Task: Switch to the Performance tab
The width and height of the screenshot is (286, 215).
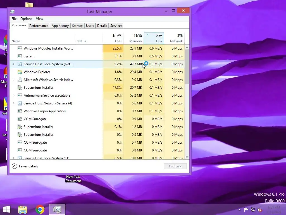Action: tap(39, 26)
